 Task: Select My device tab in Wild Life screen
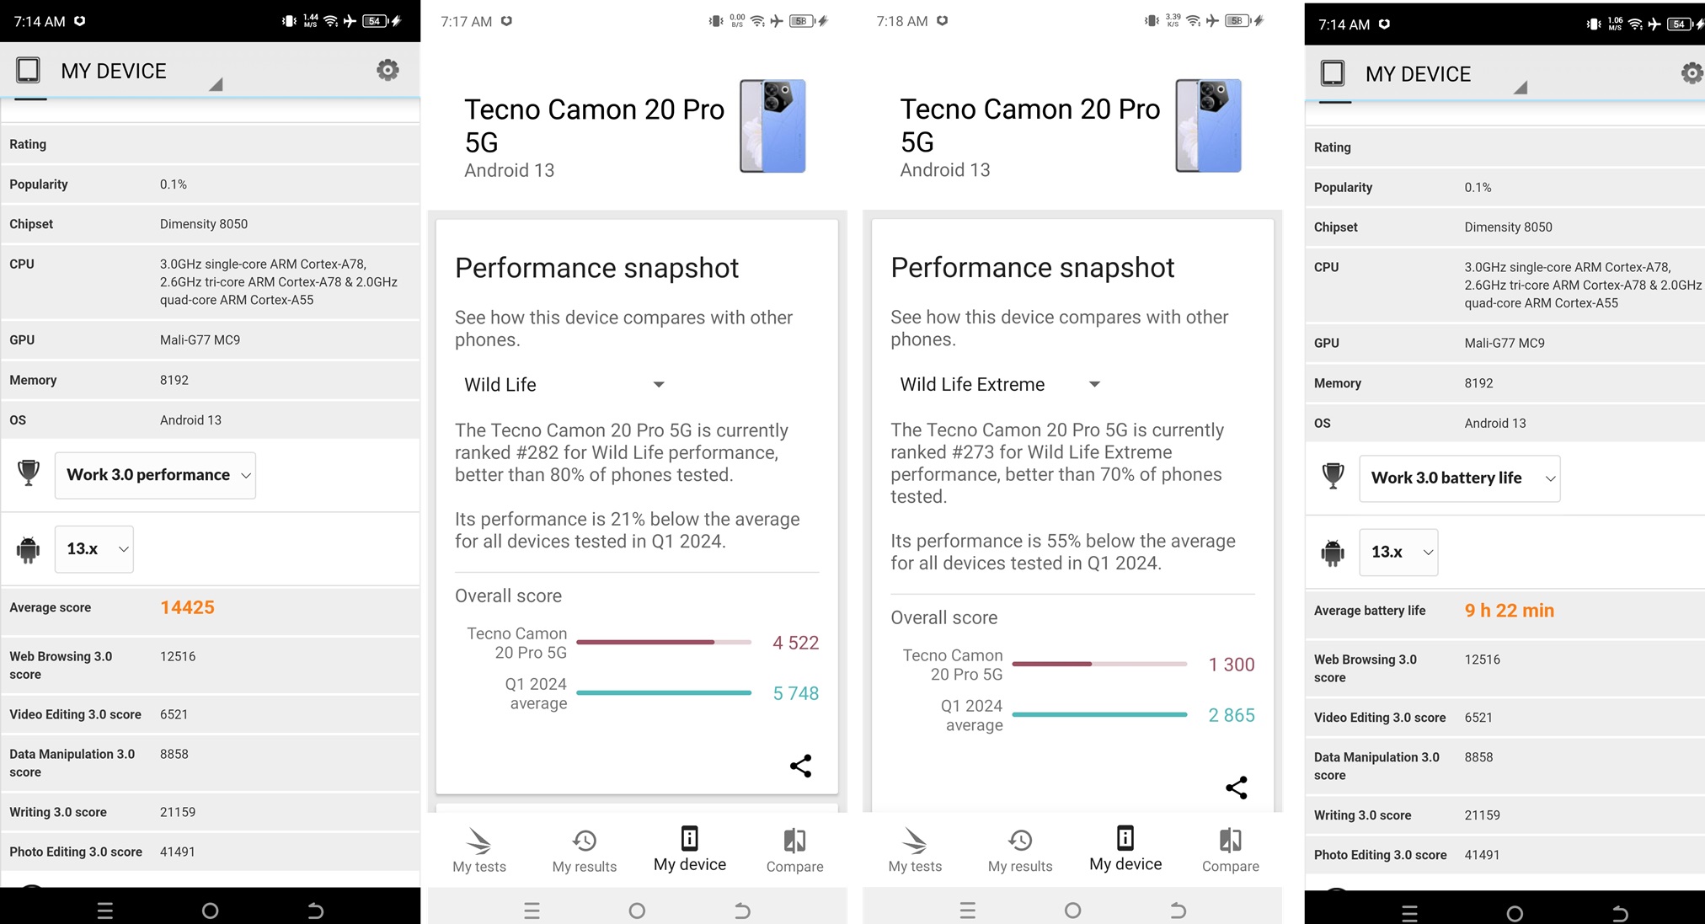(x=690, y=849)
